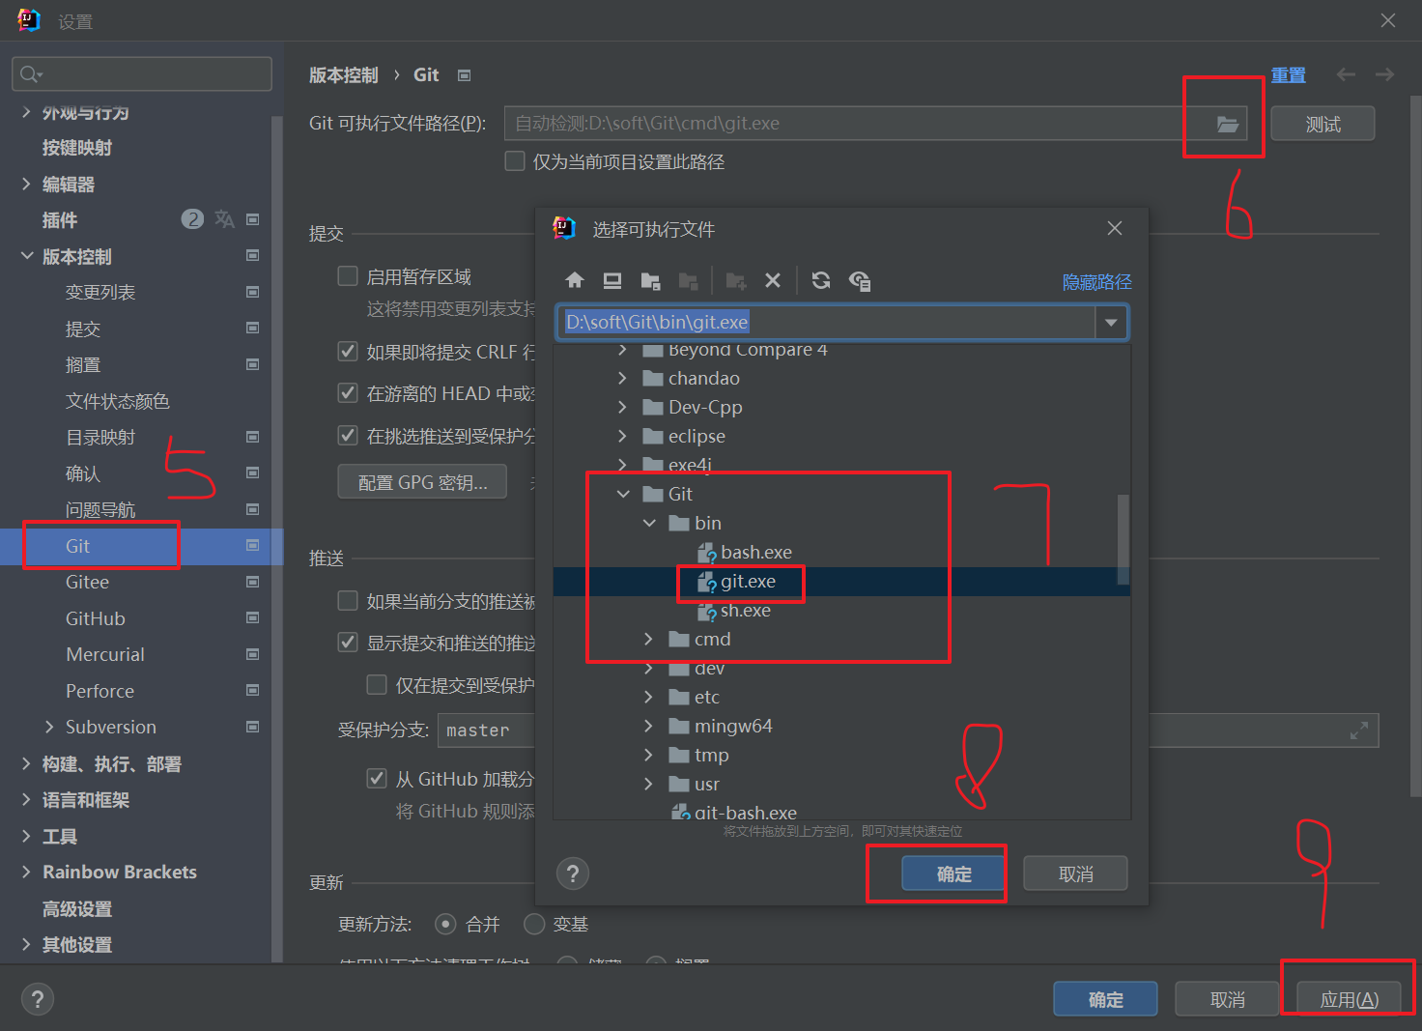This screenshot has width=1422, height=1031.
Task: Enable 如果当前分支的推送 checkbox
Action: (x=348, y=601)
